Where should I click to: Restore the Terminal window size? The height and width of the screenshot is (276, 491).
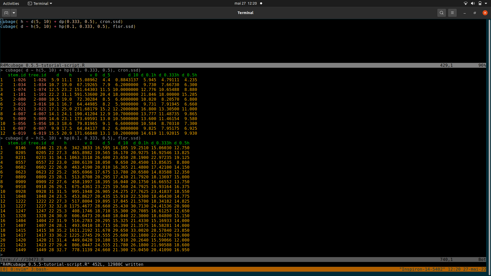(x=475, y=13)
